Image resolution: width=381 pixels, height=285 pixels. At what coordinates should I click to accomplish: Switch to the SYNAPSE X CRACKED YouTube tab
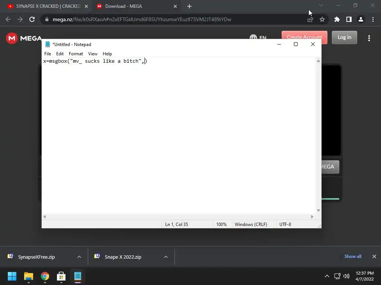click(48, 6)
